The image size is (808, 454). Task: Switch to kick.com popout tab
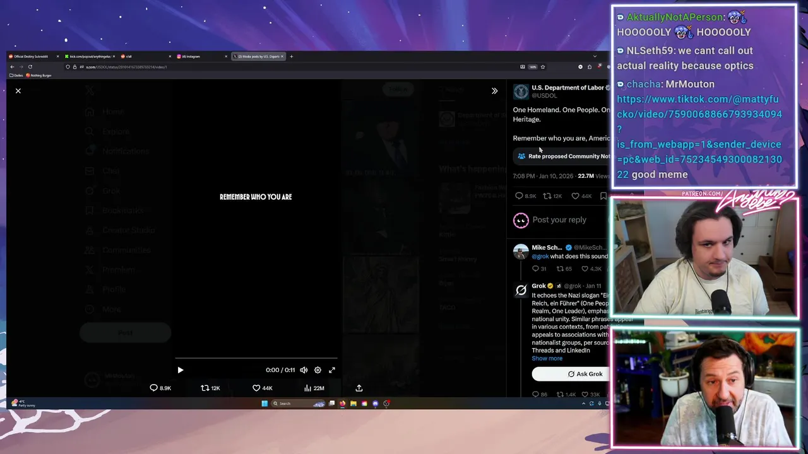[89, 57]
